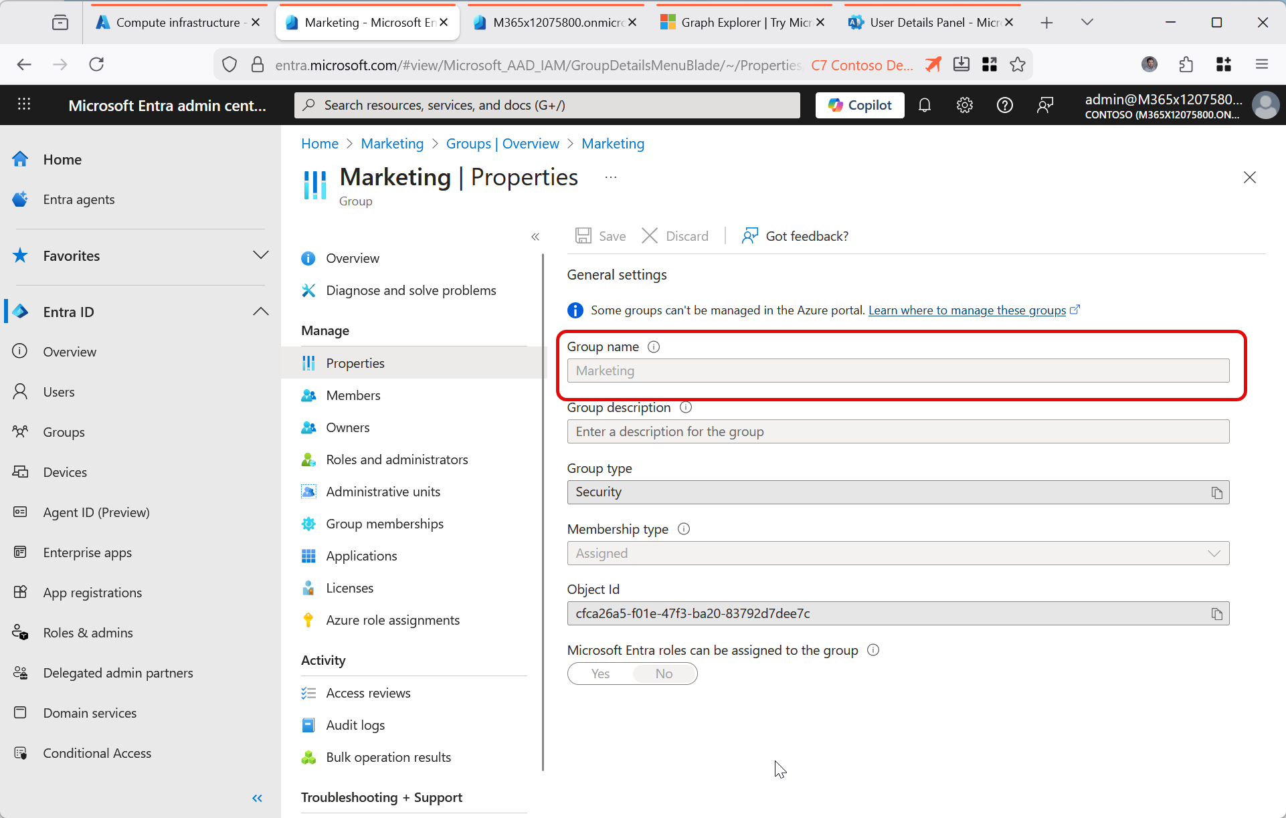Click the Group description input field
The width and height of the screenshot is (1286, 818).
898,431
